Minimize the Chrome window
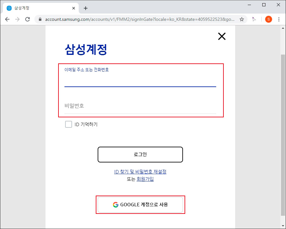Screen dimensions: 286x229 (249, 5)
